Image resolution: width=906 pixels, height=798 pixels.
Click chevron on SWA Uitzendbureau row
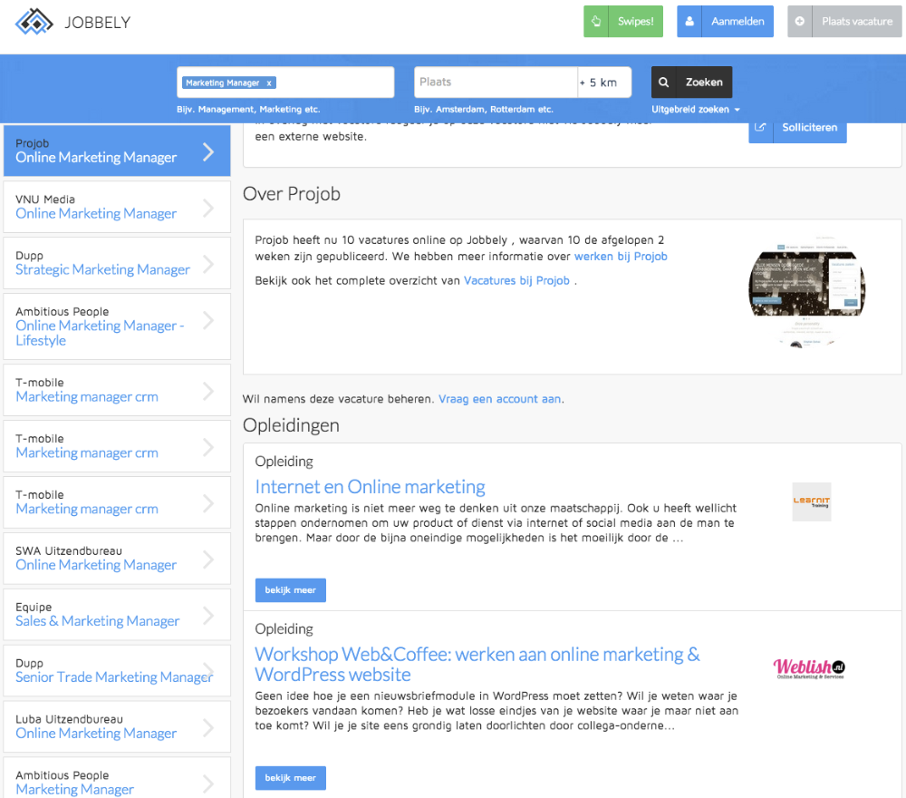click(x=208, y=560)
